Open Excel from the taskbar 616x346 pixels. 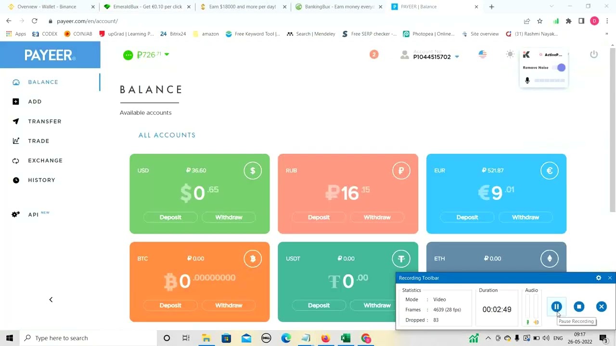346,338
